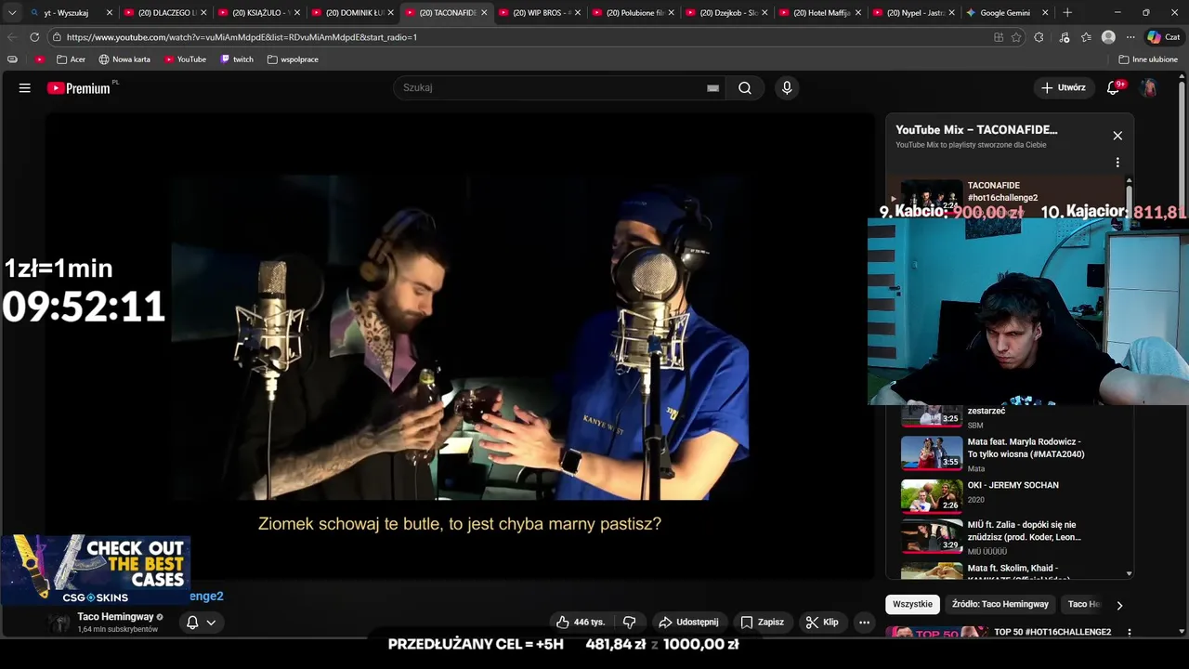Open the Acer bookmarks folder
Viewport: 1189px width, 669px height.
[71, 59]
